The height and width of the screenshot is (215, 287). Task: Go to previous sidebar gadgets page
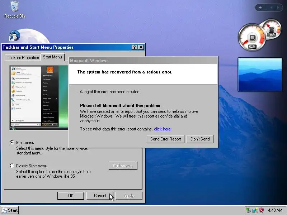pos(272,8)
